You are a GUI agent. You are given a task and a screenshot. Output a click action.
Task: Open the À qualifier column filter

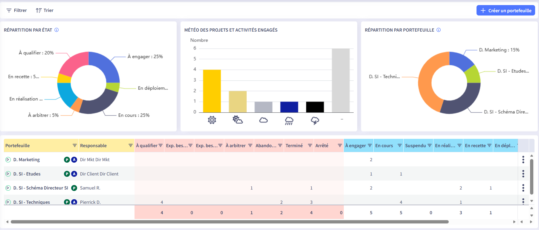click(x=161, y=145)
